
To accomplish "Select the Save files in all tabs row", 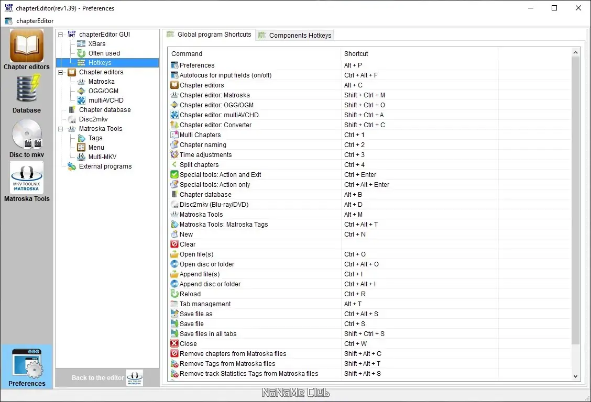I will pyautogui.click(x=369, y=333).
